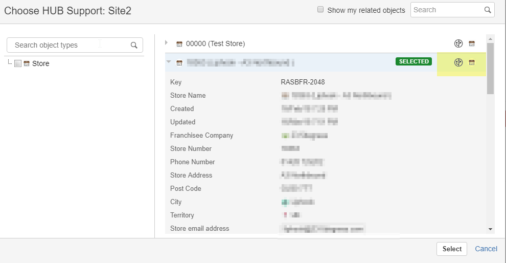Click the dialog title Choose HUB Support: Site2
The width and height of the screenshot is (506, 263).
(68, 11)
